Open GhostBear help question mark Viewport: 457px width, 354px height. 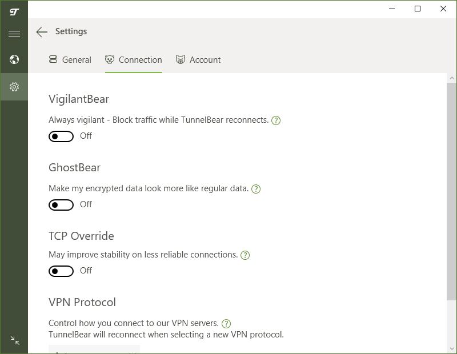coord(256,189)
